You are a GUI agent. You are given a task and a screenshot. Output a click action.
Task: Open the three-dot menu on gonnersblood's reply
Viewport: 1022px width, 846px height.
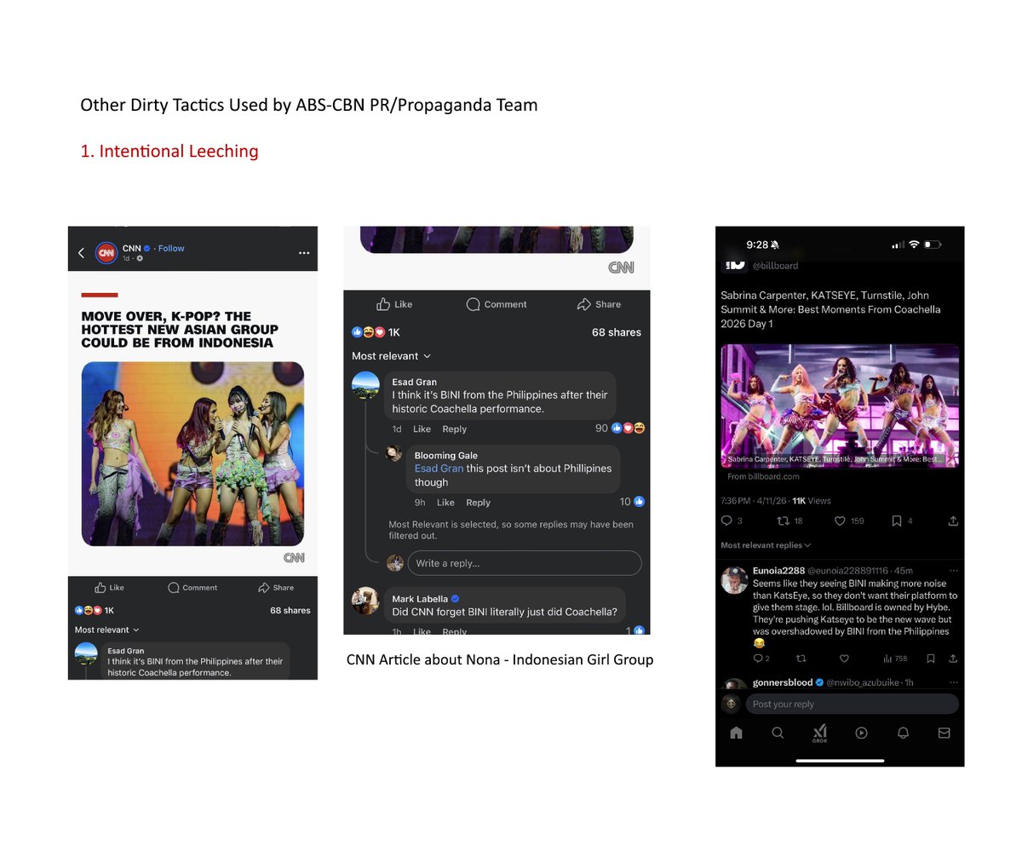pyautogui.click(x=954, y=682)
